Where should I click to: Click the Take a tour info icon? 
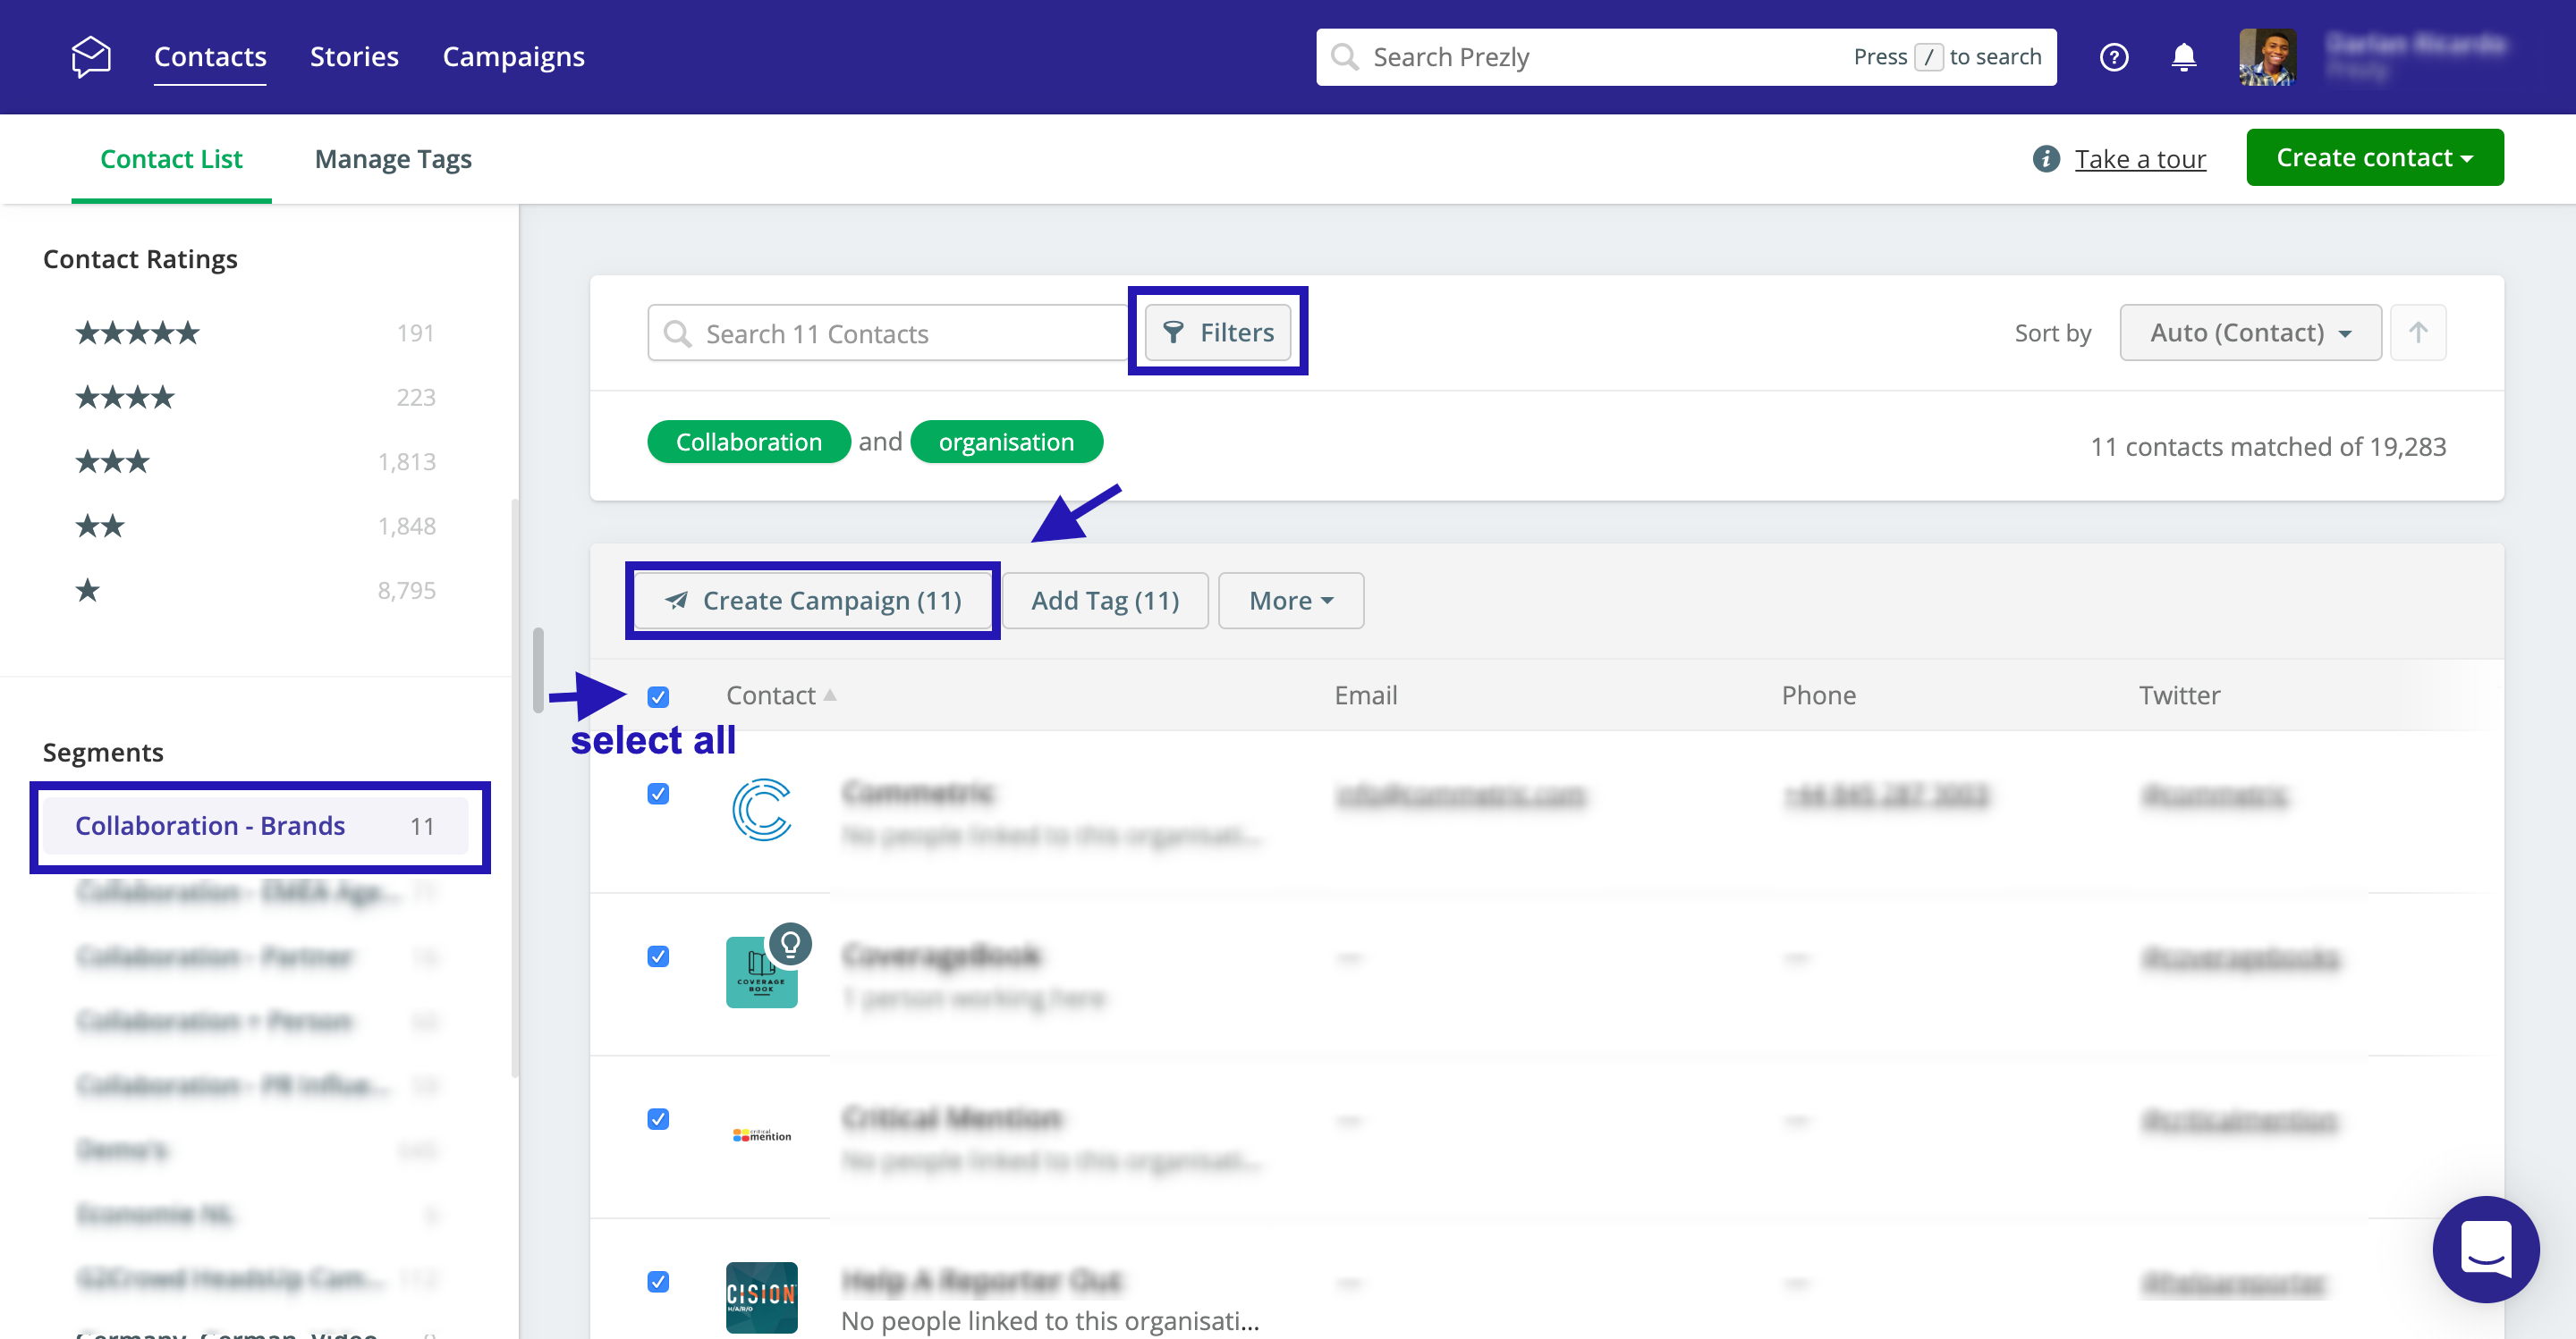coord(2046,159)
